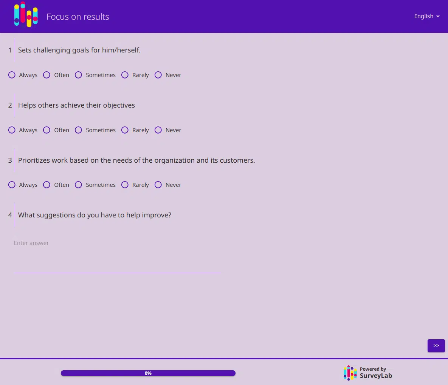Image resolution: width=448 pixels, height=385 pixels.
Task: Click question text Helps others achieve their objectives
Action: [x=76, y=105]
